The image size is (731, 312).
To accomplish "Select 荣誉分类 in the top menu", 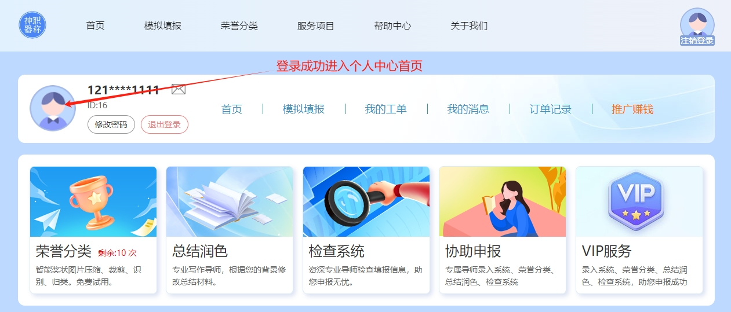I will (x=239, y=25).
